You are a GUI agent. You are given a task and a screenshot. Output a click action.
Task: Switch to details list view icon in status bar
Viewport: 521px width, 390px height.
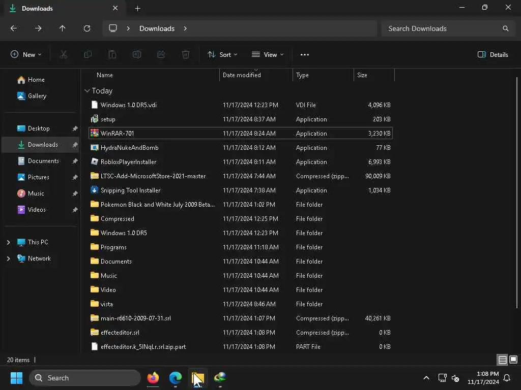point(502,360)
